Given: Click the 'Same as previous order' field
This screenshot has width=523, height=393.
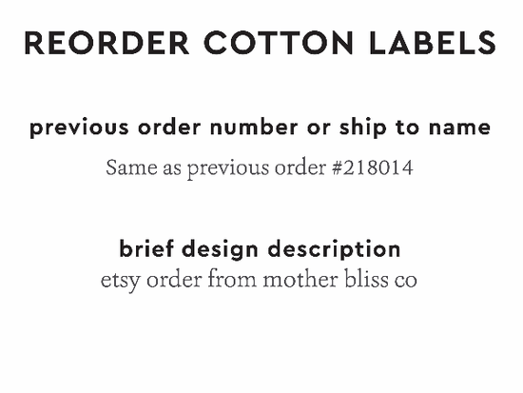Looking at the screenshot, I should [260, 169].
